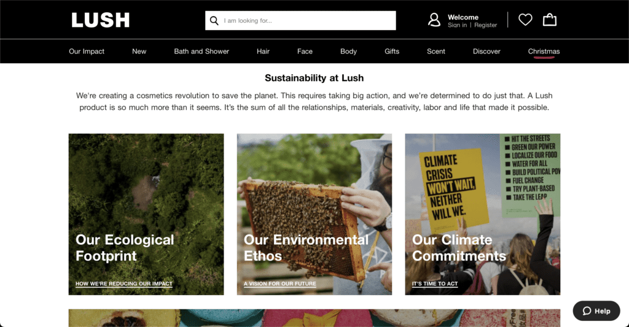Click 'A vision for our future' link
The image size is (629, 327).
280,283
